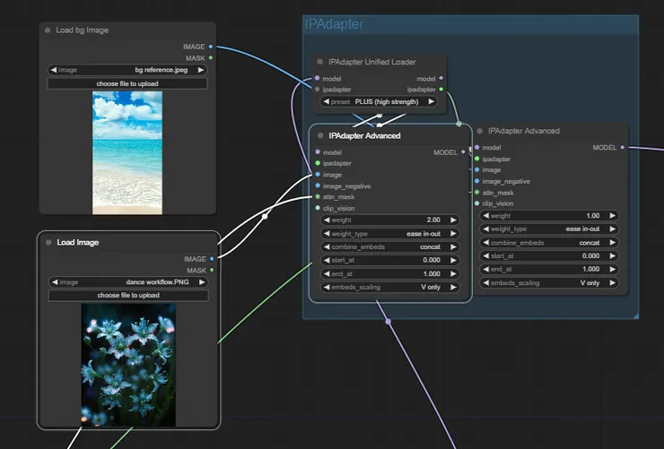Image resolution: width=664 pixels, height=449 pixels.
Task: Increase weight 2.00 with its right arrow
Action: 452,220
